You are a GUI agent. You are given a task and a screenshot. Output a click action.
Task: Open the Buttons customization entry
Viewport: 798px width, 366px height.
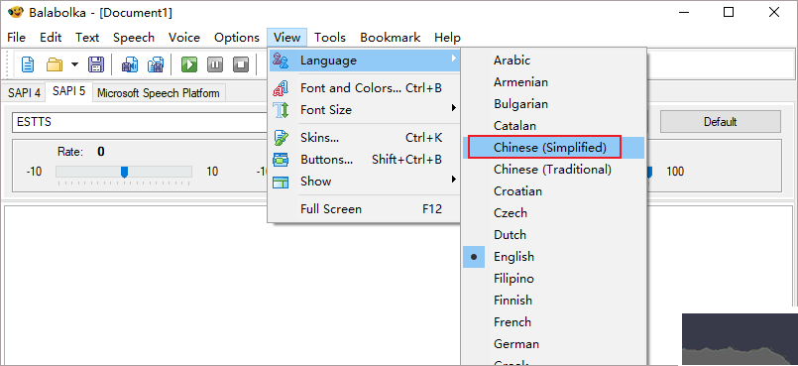365,160
